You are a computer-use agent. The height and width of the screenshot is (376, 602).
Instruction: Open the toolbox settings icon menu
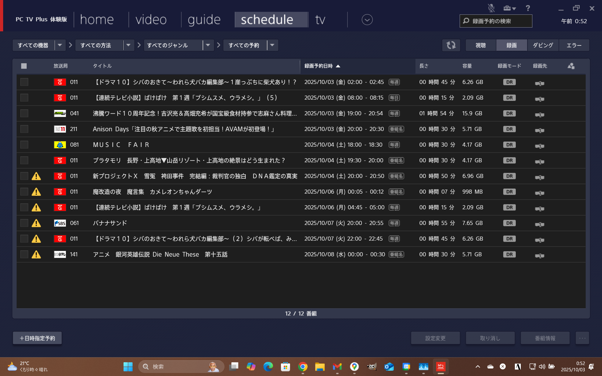click(509, 8)
